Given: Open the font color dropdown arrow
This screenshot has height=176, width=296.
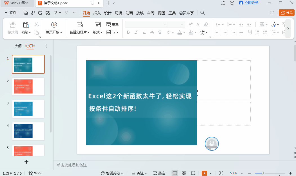Looking at the screenshot, I should 184,32.
